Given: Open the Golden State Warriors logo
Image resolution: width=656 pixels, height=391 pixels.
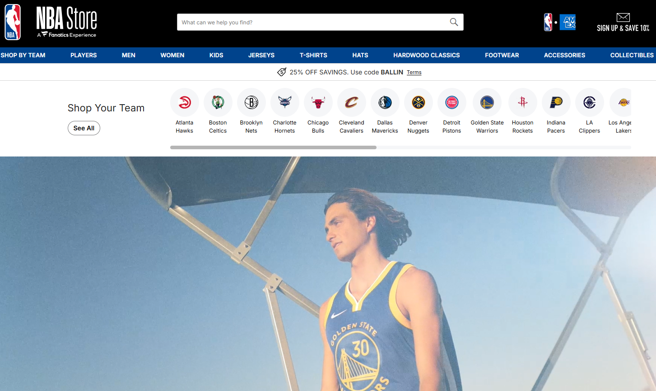Looking at the screenshot, I should pos(487,102).
